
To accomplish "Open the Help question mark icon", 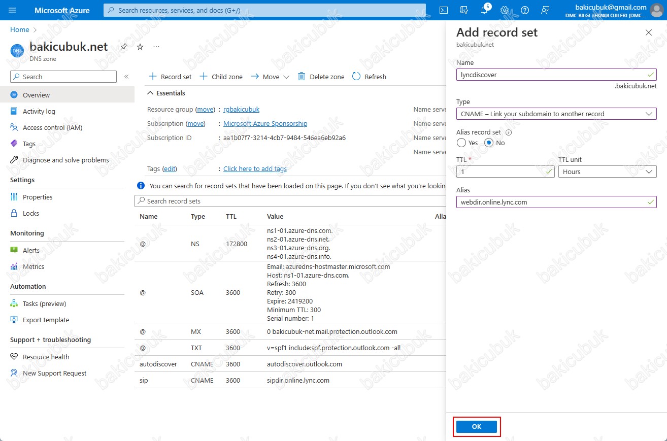I will tap(525, 10).
